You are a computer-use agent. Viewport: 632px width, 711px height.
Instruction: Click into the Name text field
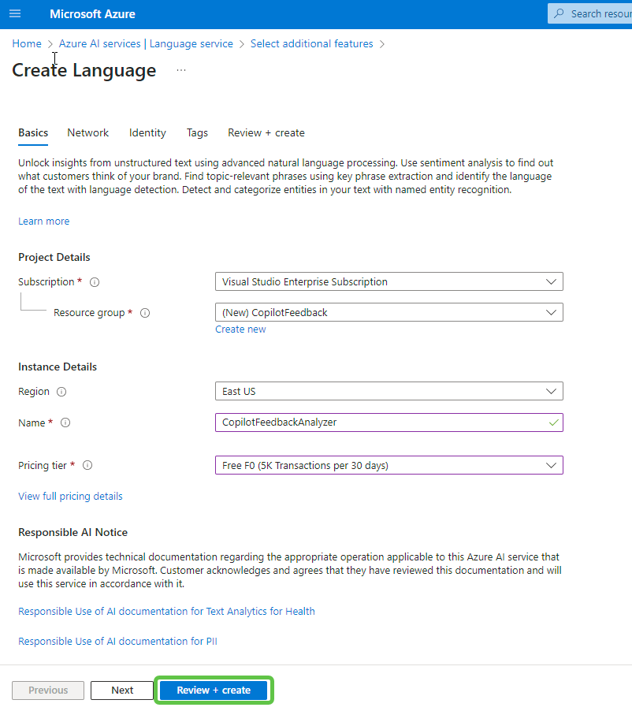378,423
